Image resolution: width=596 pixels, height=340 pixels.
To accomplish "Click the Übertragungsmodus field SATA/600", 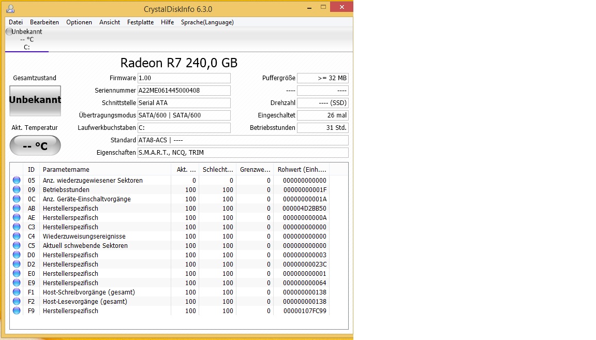I will pos(184,115).
